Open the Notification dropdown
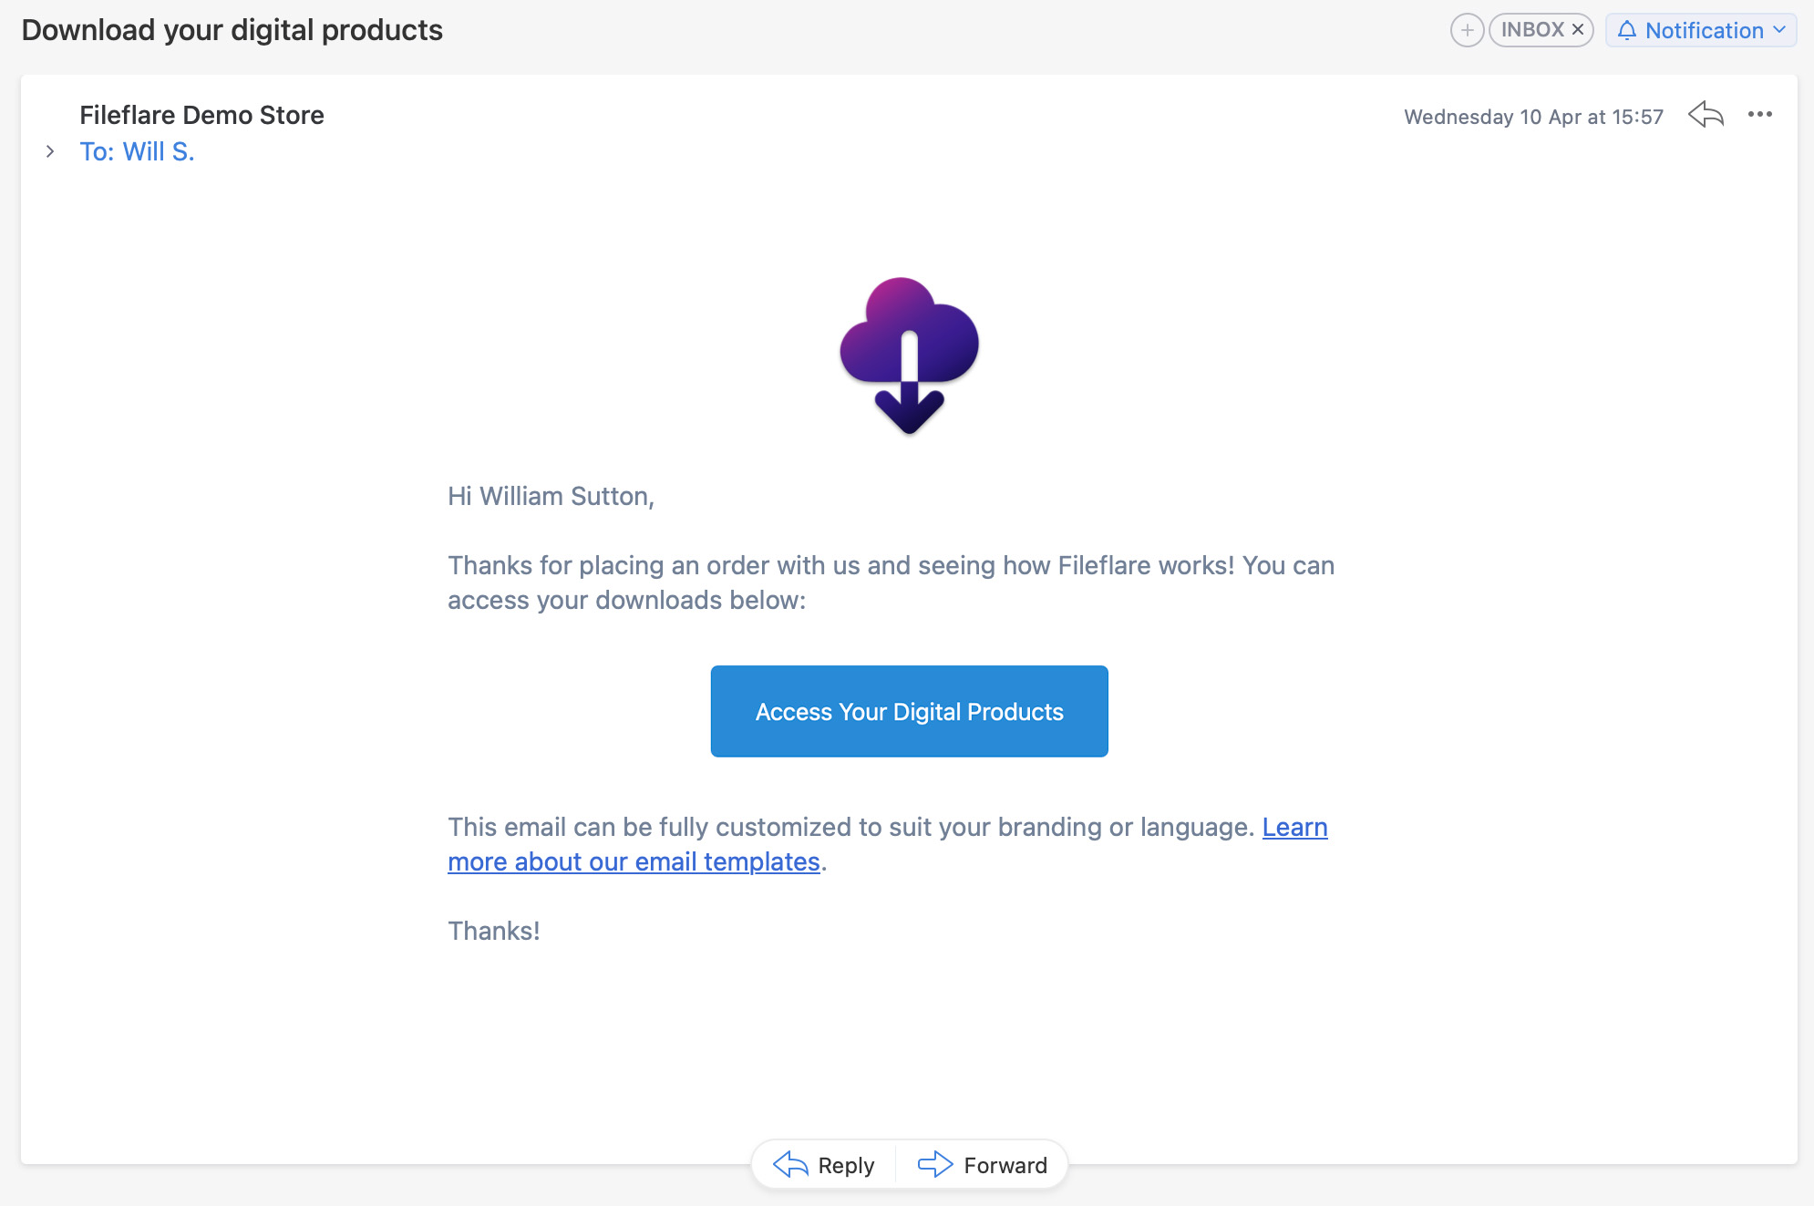The height and width of the screenshot is (1206, 1814). tap(1701, 30)
